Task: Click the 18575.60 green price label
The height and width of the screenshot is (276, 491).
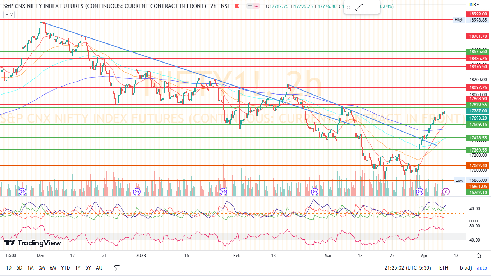Action: click(x=478, y=51)
